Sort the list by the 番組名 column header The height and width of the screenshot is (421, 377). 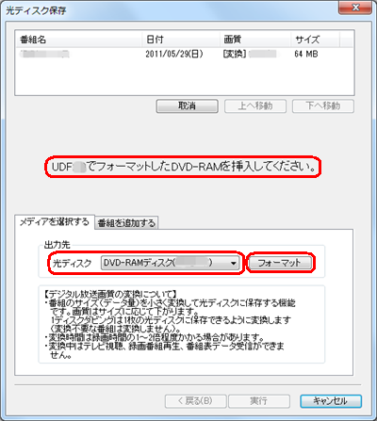click(78, 40)
